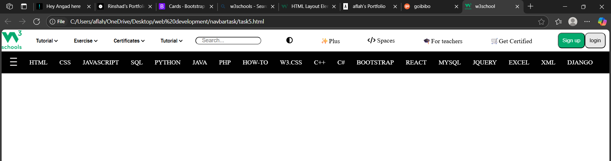Viewport: 611px width, 161px height.
Task: Select C++ in the topic bar
Action: [x=320, y=63]
